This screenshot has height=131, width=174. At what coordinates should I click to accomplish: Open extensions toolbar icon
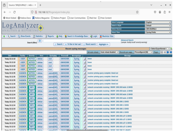pyautogui.click(x=165, y=12)
